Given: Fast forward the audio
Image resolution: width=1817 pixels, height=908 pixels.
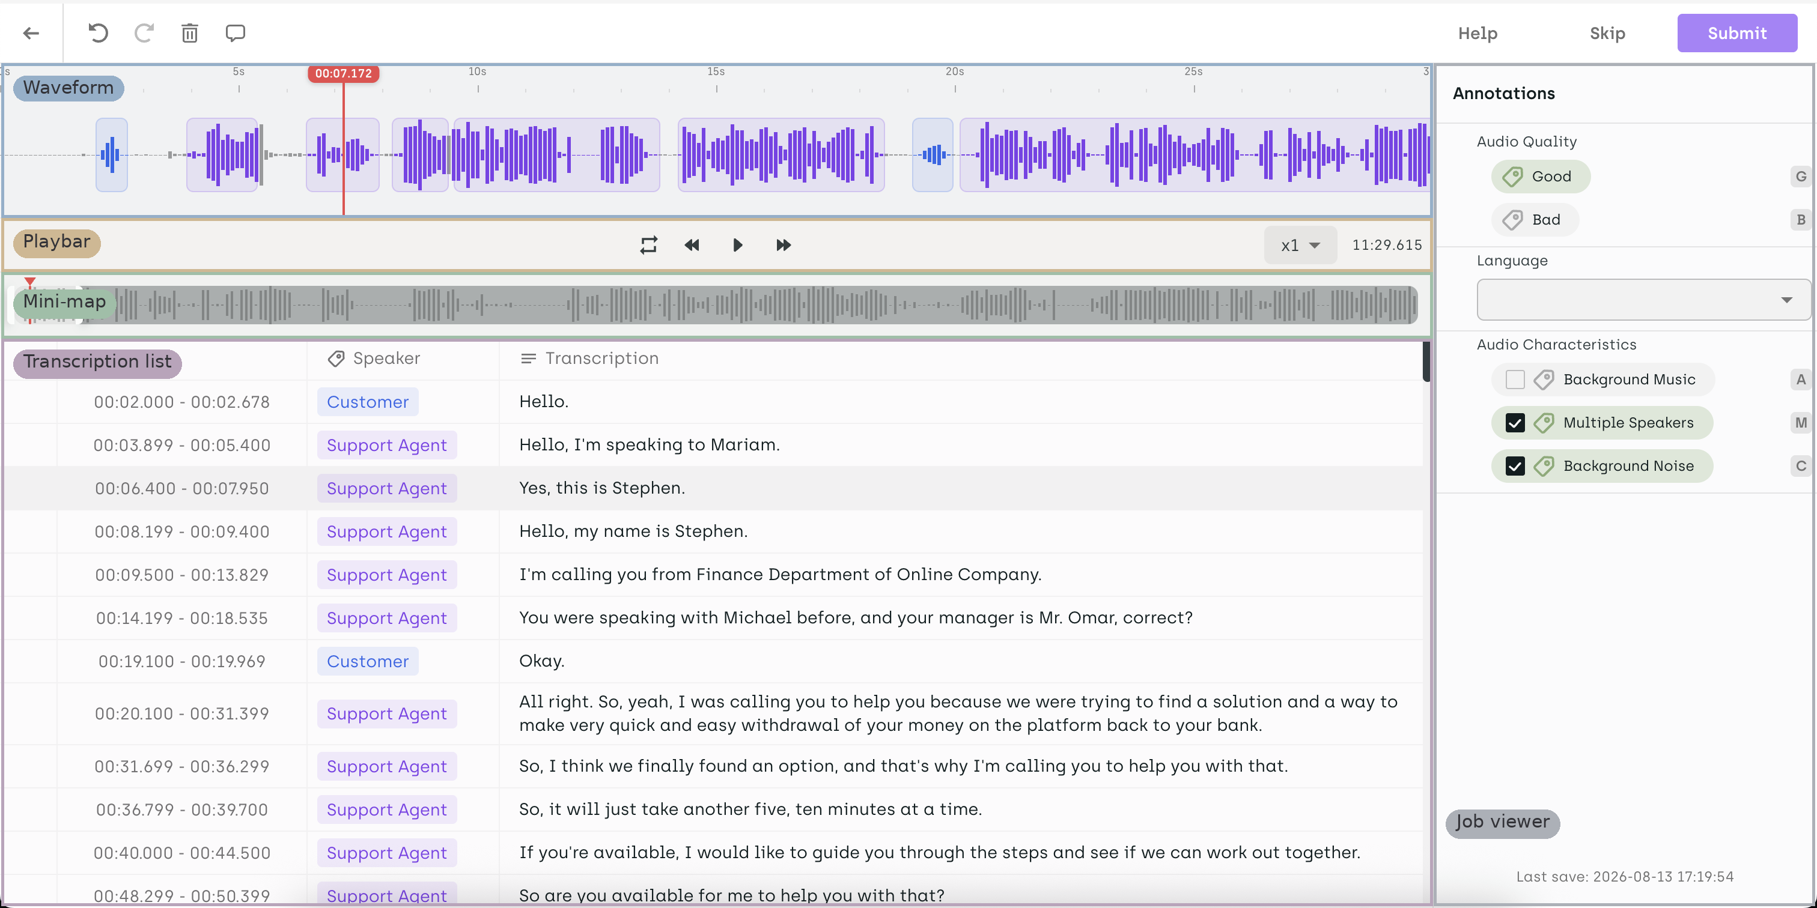Looking at the screenshot, I should coord(784,246).
